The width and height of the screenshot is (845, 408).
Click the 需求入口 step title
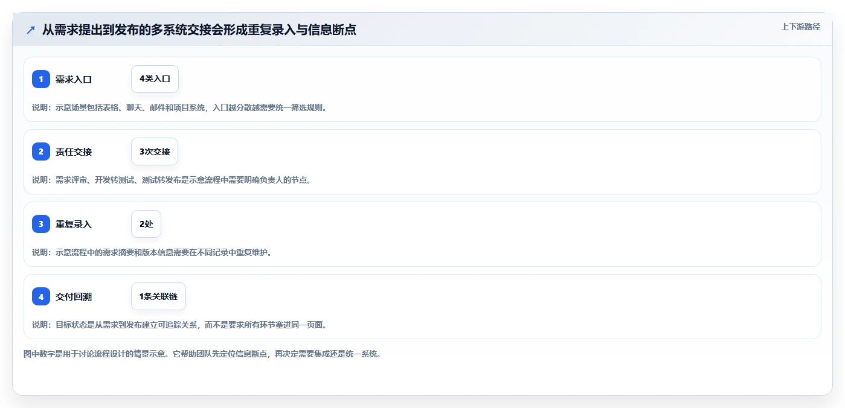point(74,79)
